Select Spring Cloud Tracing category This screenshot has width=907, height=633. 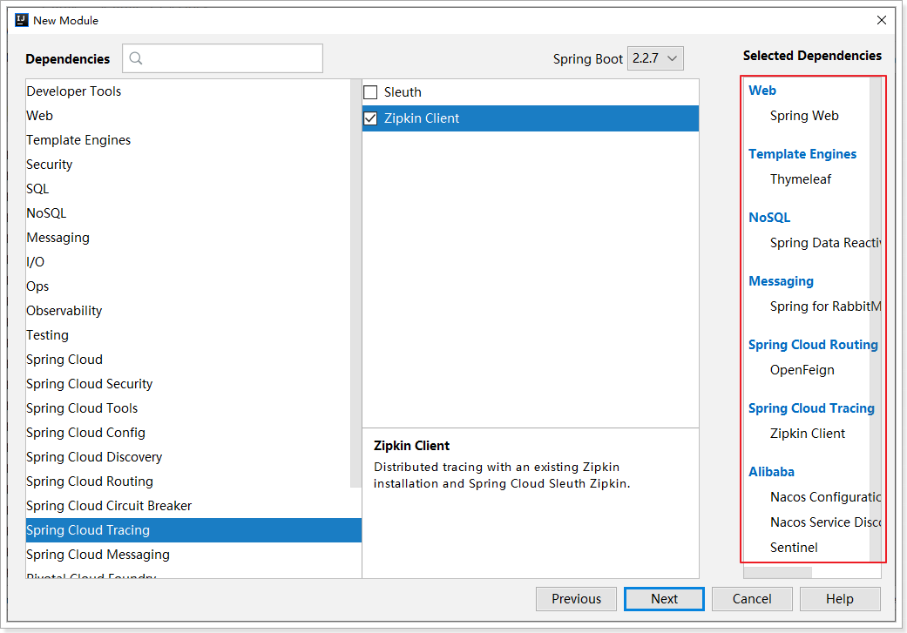(88, 530)
